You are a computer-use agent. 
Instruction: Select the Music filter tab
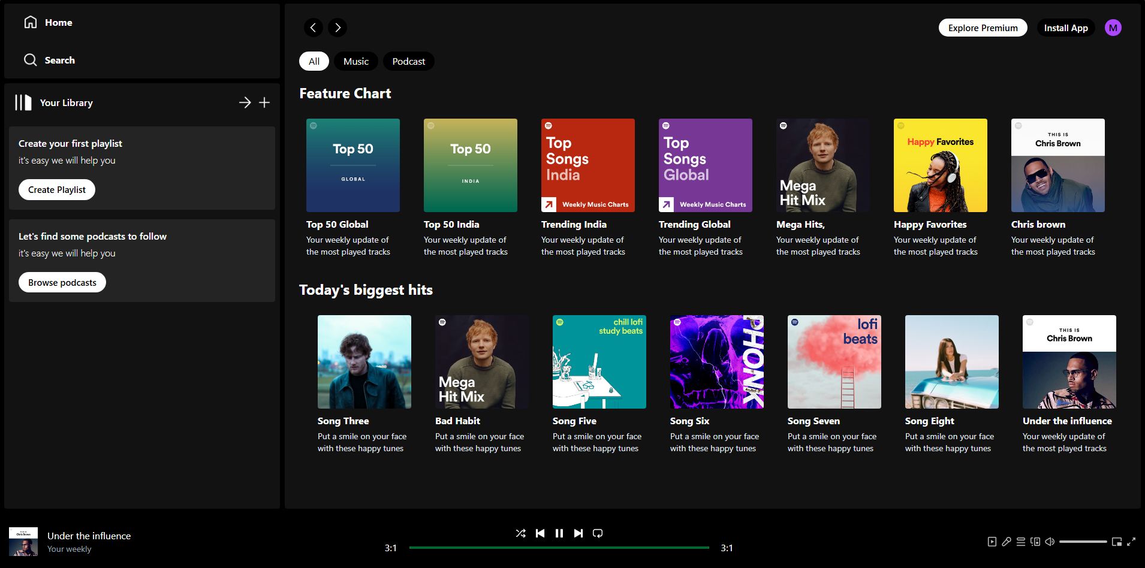[x=356, y=61]
